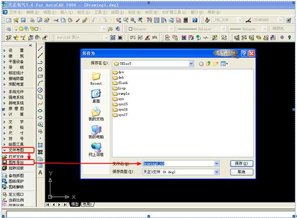Screen dimensions: 297x218
Task: Select the sample folder in list
Action: [x=121, y=94]
